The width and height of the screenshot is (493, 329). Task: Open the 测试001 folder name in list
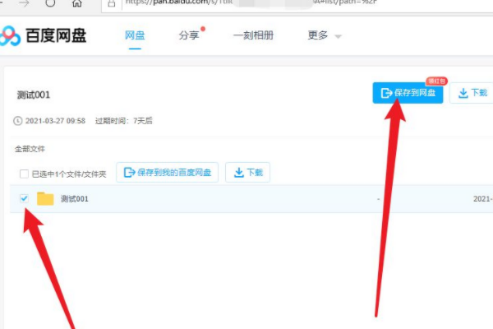coord(75,199)
